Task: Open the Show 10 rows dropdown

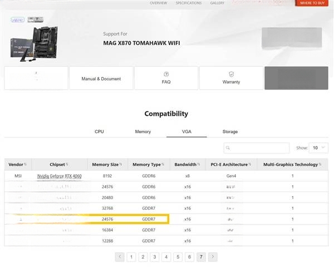Action: [x=318, y=147]
